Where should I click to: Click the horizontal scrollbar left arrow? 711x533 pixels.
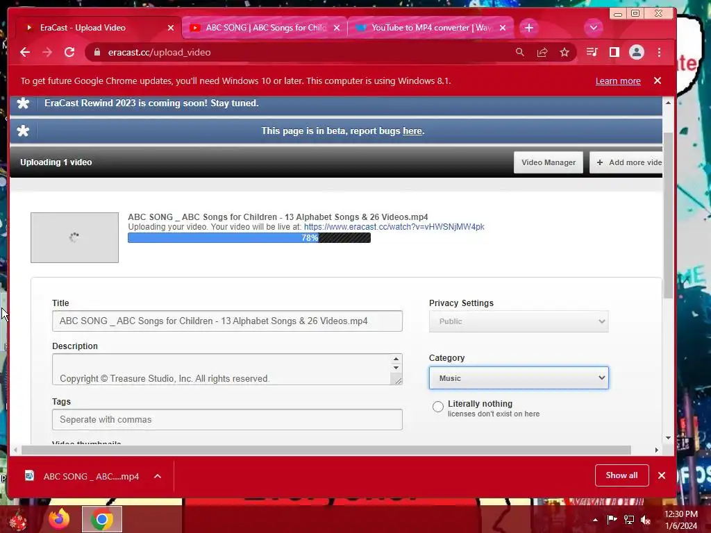pos(16,450)
